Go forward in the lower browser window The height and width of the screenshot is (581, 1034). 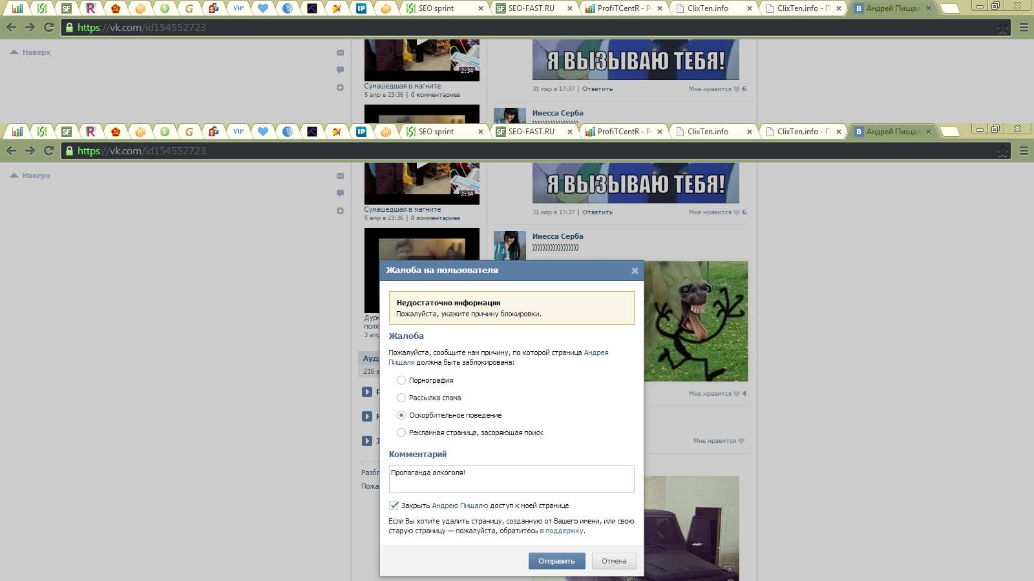30,150
